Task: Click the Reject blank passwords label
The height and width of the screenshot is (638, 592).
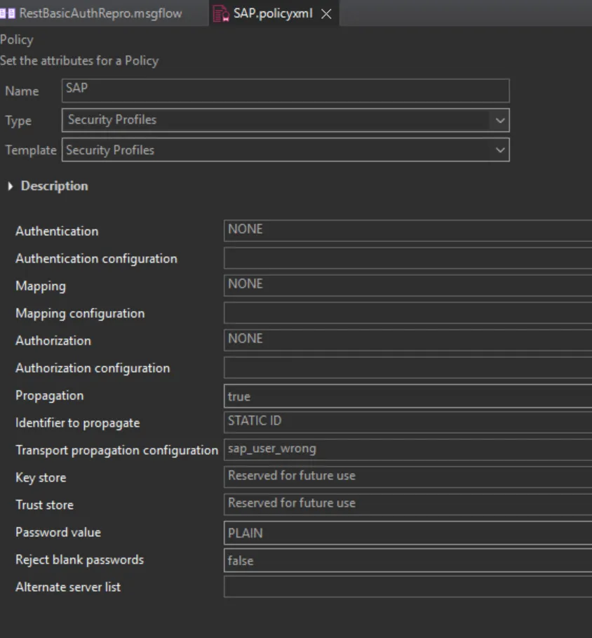Action: [x=80, y=559]
